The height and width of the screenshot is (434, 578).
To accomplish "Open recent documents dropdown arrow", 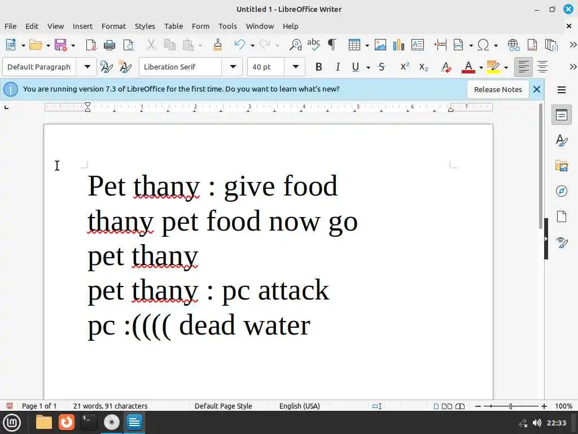I will point(48,45).
